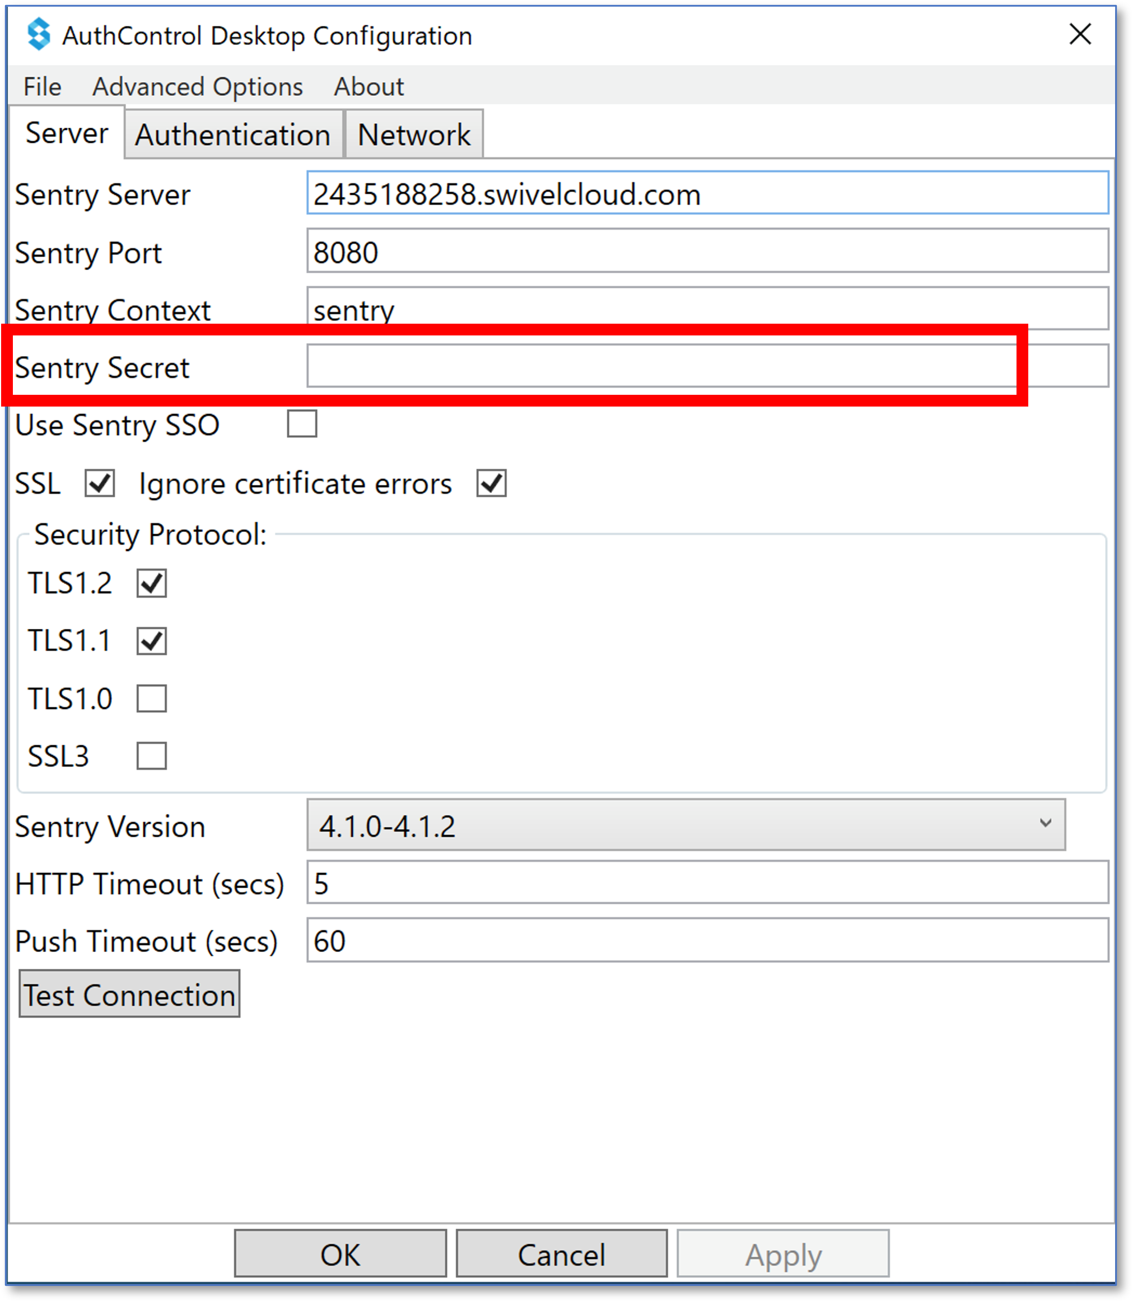Screen dimensions: 1133x1302
Task: Click the Cancel button
Action: 561,1254
